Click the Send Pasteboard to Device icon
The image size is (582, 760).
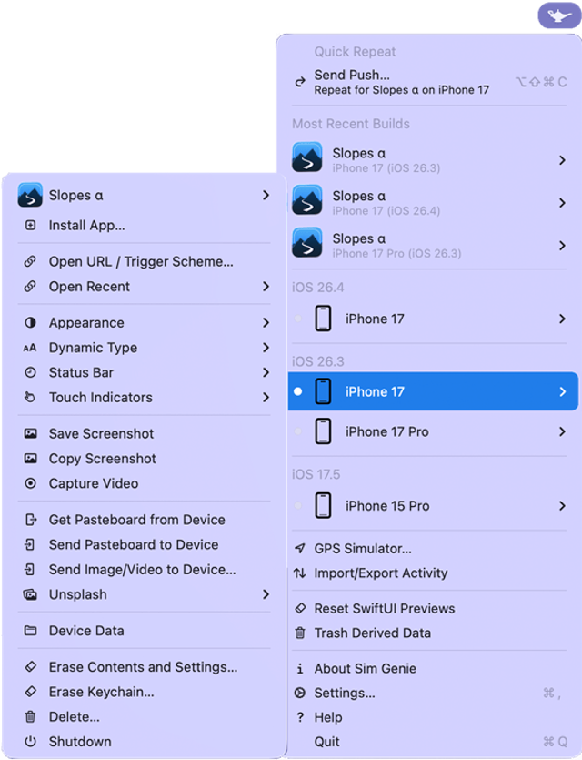[x=29, y=545]
